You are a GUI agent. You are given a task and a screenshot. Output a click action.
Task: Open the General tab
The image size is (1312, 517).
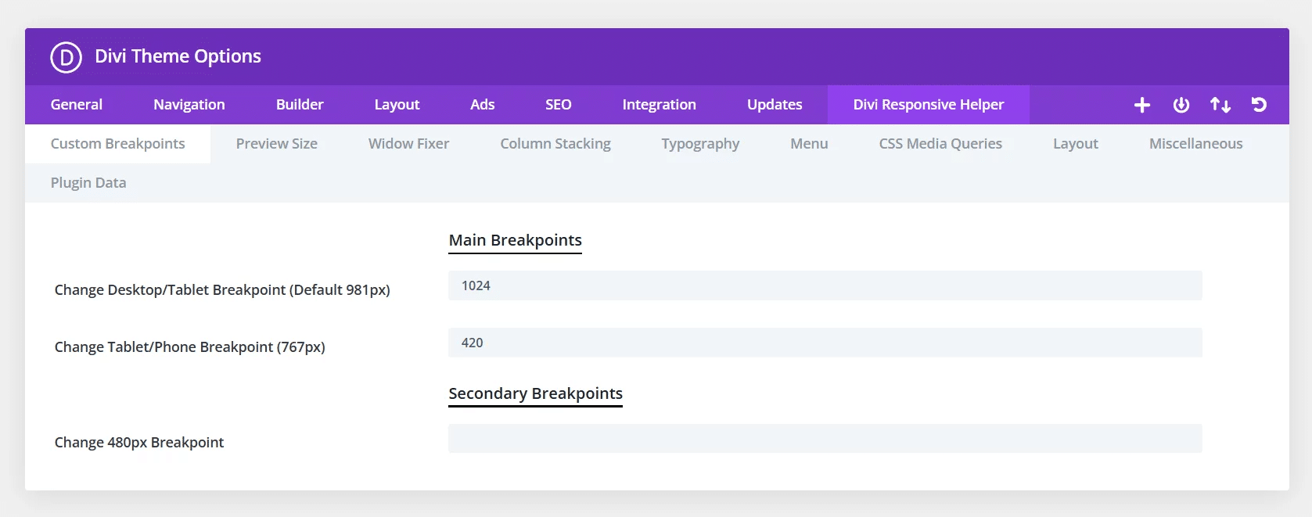(x=77, y=105)
